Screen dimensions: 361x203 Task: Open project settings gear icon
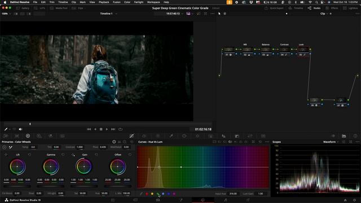(355, 200)
